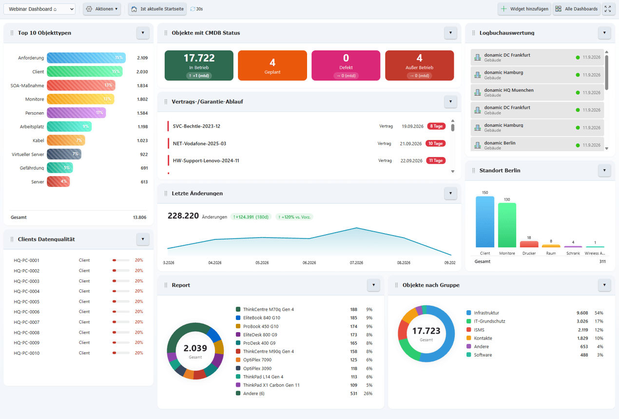Open contract SVC-Bechtle-2023-12
This screenshot has height=419, width=619.
click(196, 126)
